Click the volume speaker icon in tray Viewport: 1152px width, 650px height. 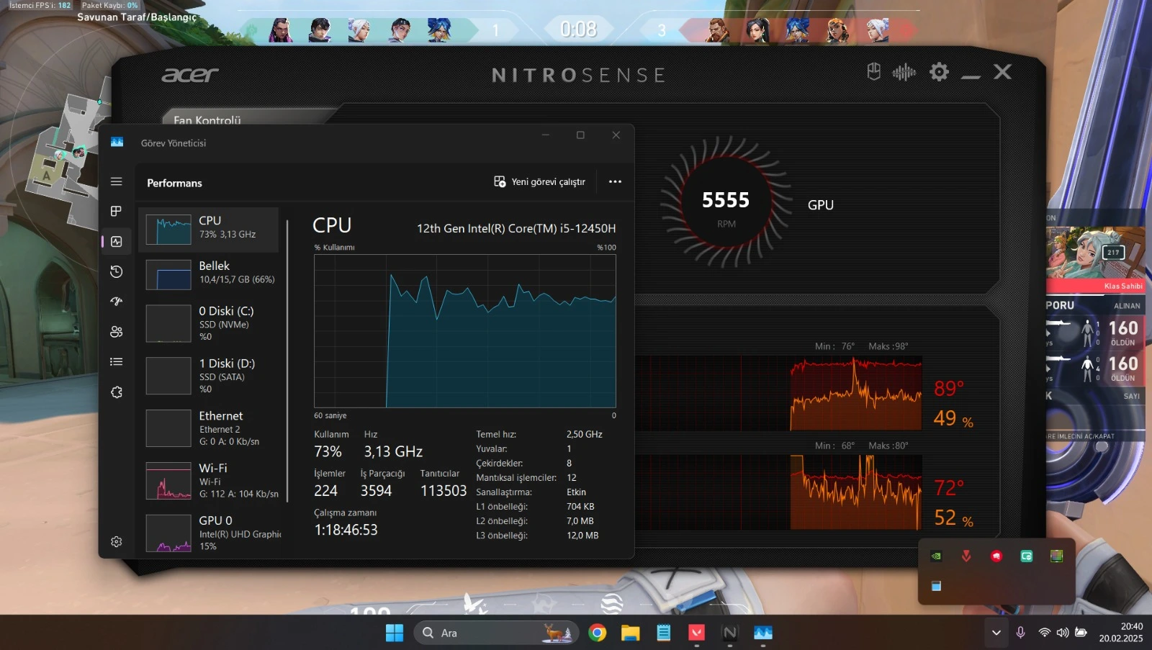[x=1063, y=633]
